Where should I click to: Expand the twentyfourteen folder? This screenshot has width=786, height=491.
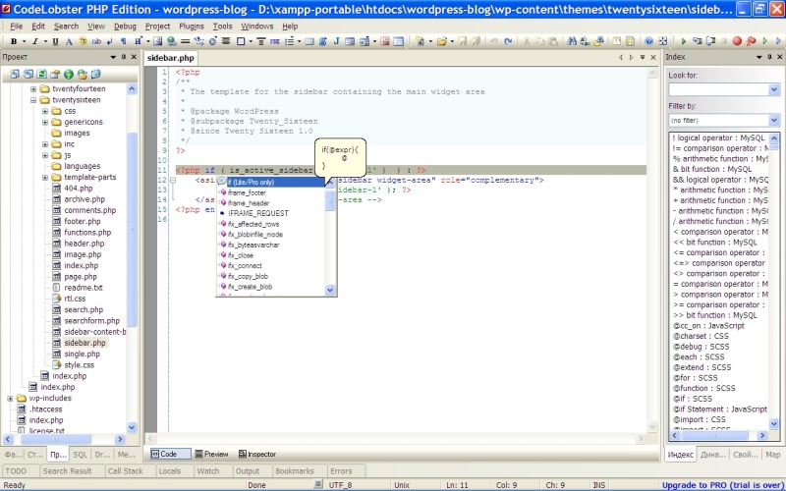pos(33,88)
